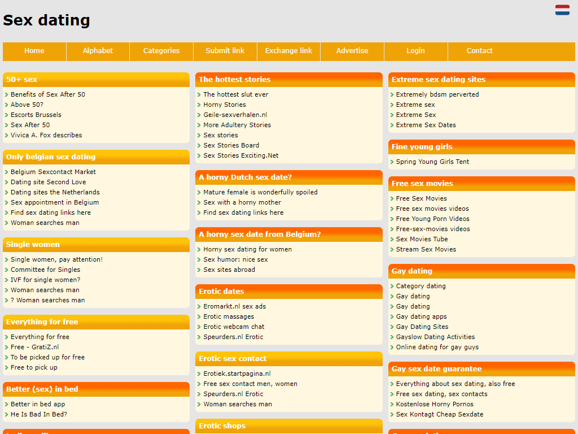Click the Erotiek.startpagina.nl link
The height and width of the screenshot is (434, 578).
pyautogui.click(x=237, y=374)
